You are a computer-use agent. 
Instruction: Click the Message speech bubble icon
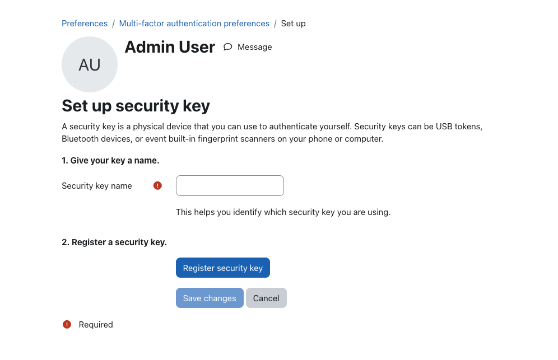coord(228,47)
